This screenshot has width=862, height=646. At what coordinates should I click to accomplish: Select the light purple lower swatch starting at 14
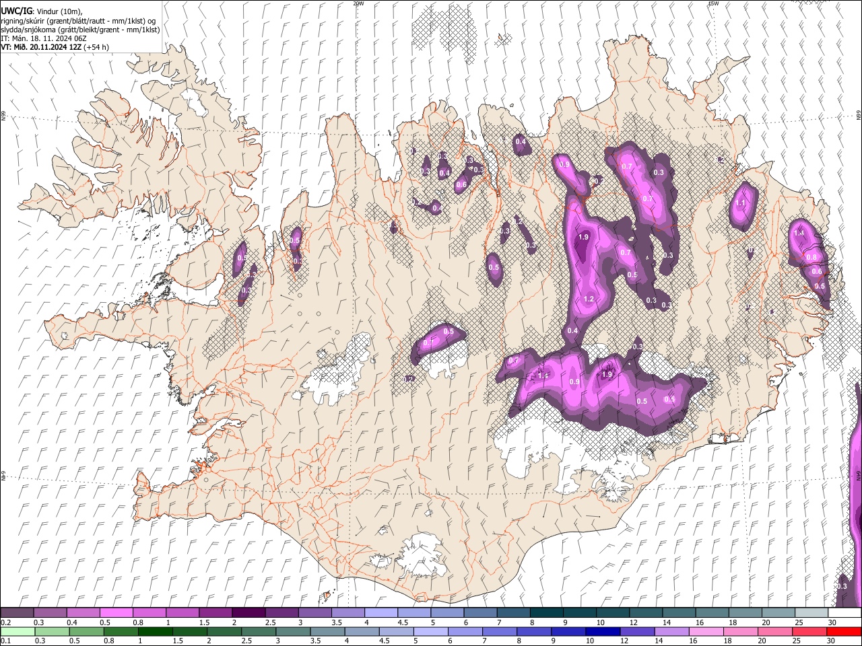671,632
